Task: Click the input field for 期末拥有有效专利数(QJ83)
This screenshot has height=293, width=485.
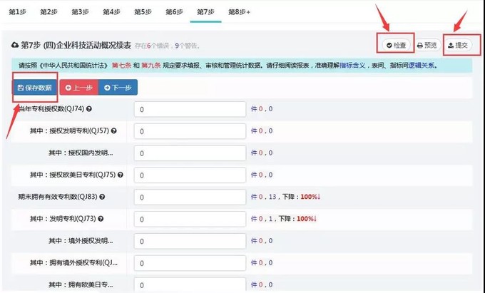Action: (190, 197)
